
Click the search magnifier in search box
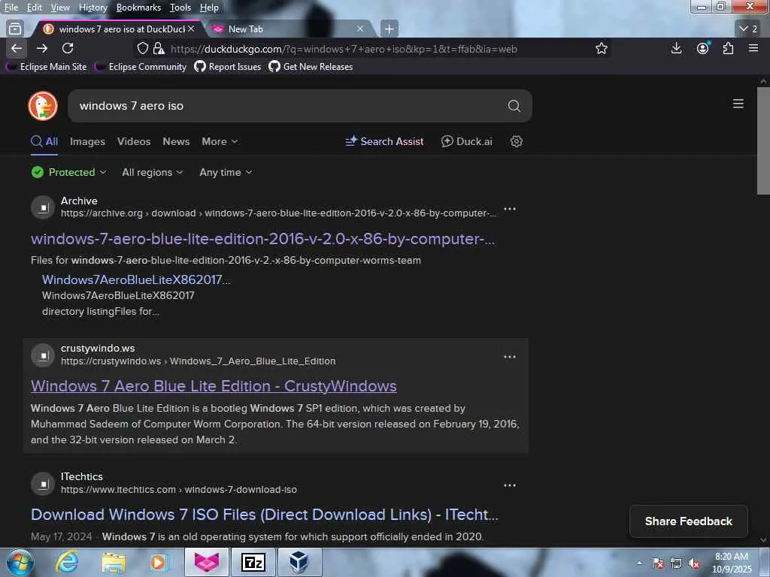point(514,105)
